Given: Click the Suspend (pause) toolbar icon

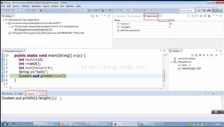Looking at the screenshot, I should point(37,11).
